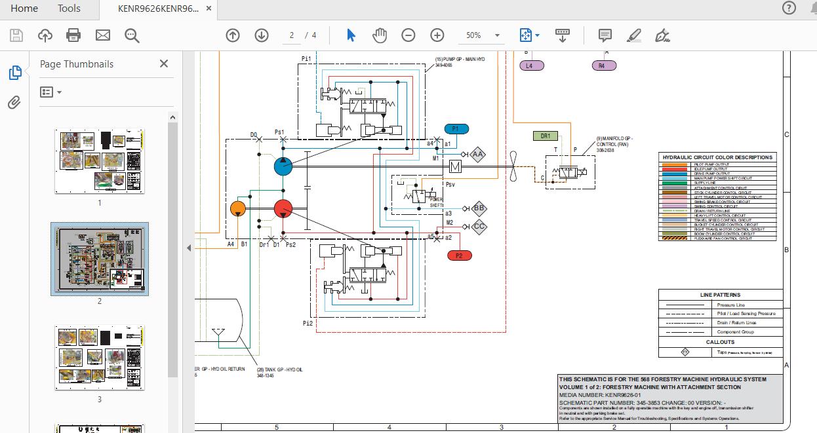817x433 pixels.
Task: Click the Save file icon
Action: pos(16,35)
